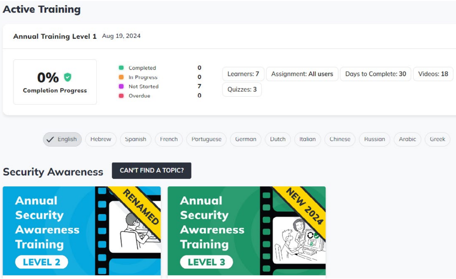The image size is (456, 279).
Task: Choose the Portuguese language chip
Action: click(207, 139)
